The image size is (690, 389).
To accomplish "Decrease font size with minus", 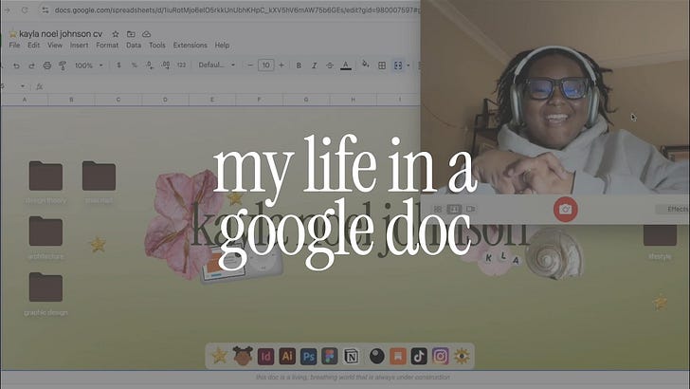I will (250, 65).
